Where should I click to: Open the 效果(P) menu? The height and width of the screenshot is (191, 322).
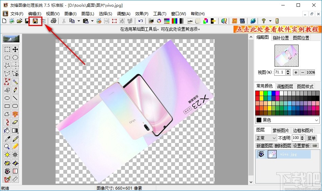pos(142,14)
